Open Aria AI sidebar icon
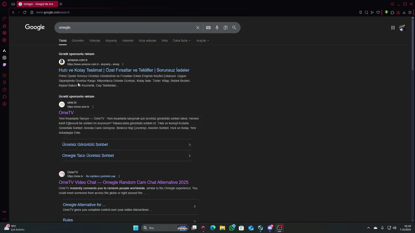This screenshot has height=233, width=415. 5,50
